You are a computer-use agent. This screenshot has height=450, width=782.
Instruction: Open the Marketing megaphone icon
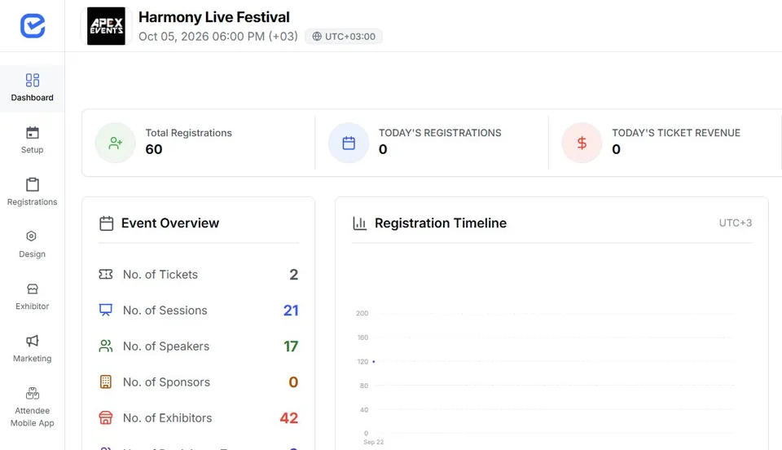(33, 341)
